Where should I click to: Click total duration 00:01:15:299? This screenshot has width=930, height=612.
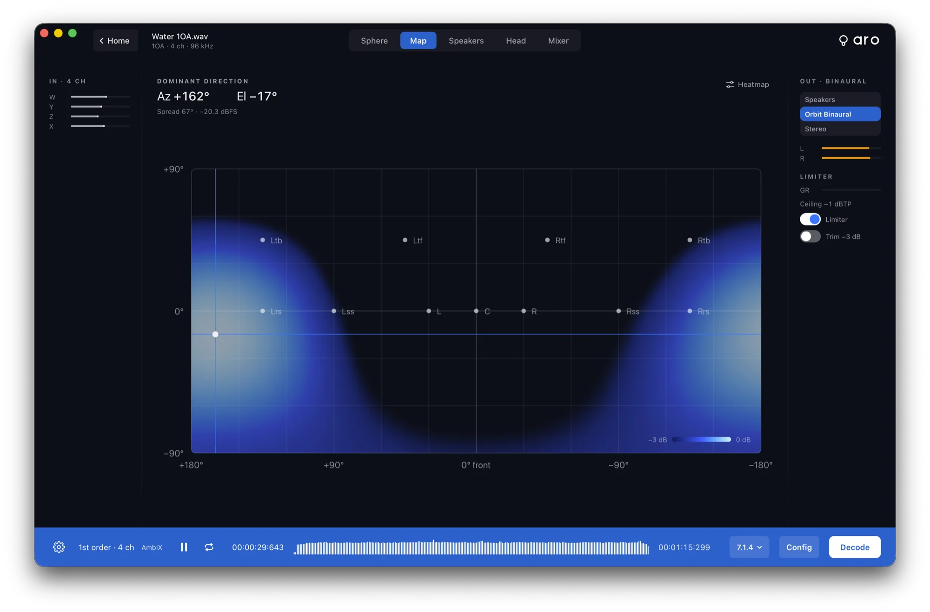(x=684, y=547)
